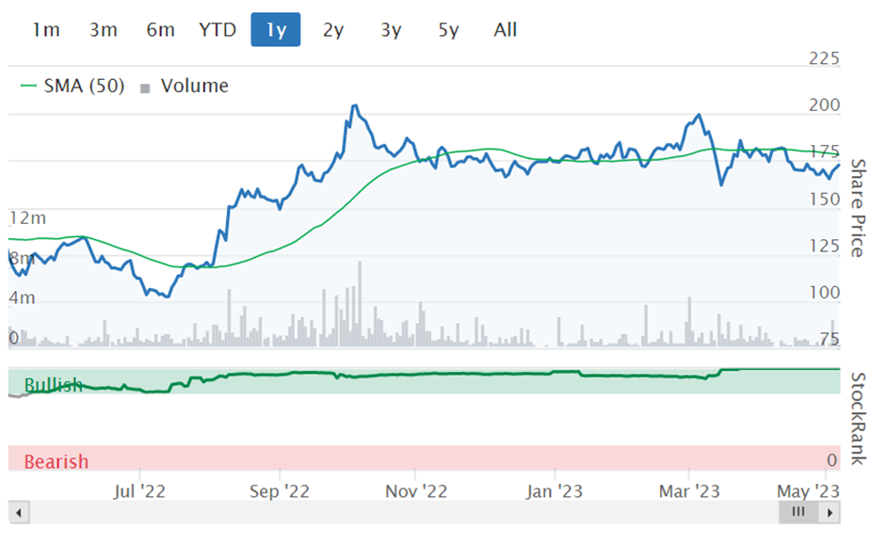The width and height of the screenshot is (885, 544).
Task: Grab the chart scrollbar handle
Action: pyautogui.click(x=798, y=512)
